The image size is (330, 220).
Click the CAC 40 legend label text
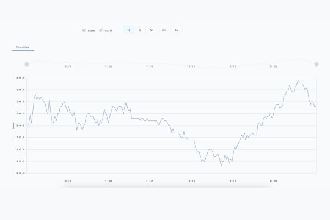pos(108,30)
